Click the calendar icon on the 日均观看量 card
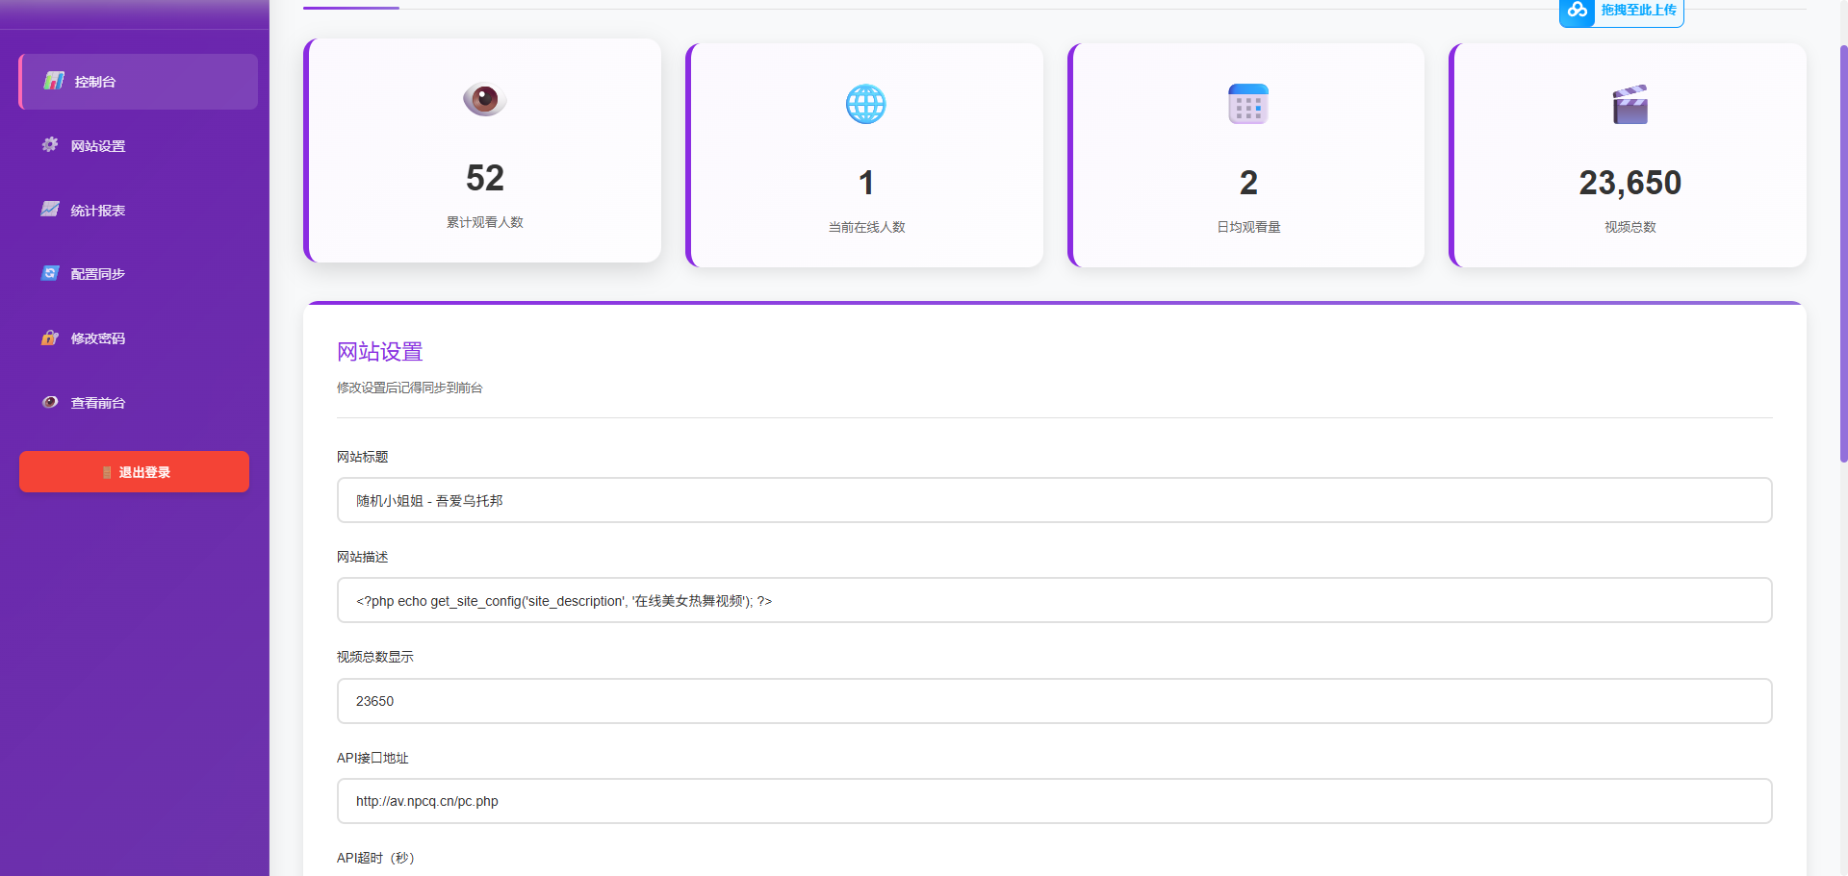This screenshot has height=876, width=1848. (x=1247, y=105)
